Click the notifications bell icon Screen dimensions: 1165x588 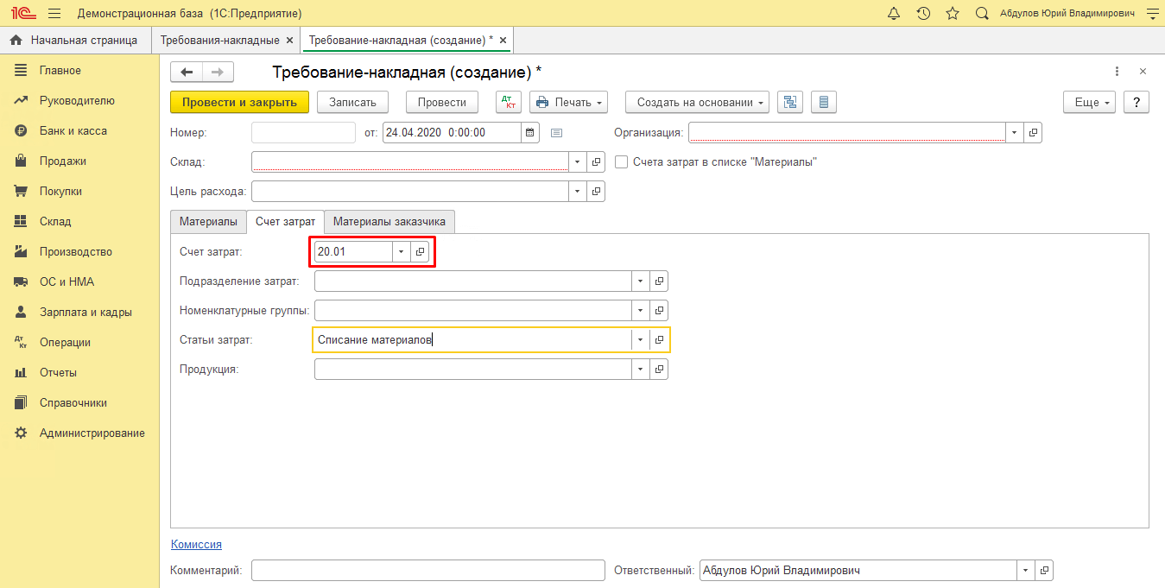(x=894, y=14)
